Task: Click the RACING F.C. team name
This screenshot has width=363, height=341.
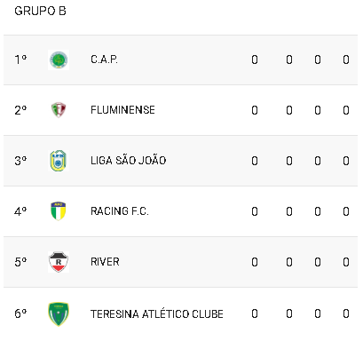Action: click(120, 211)
